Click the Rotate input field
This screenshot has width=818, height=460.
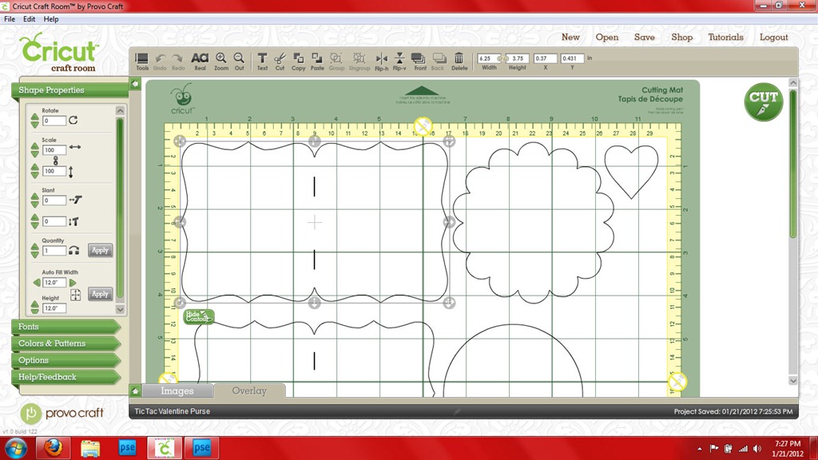coord(54,121)
